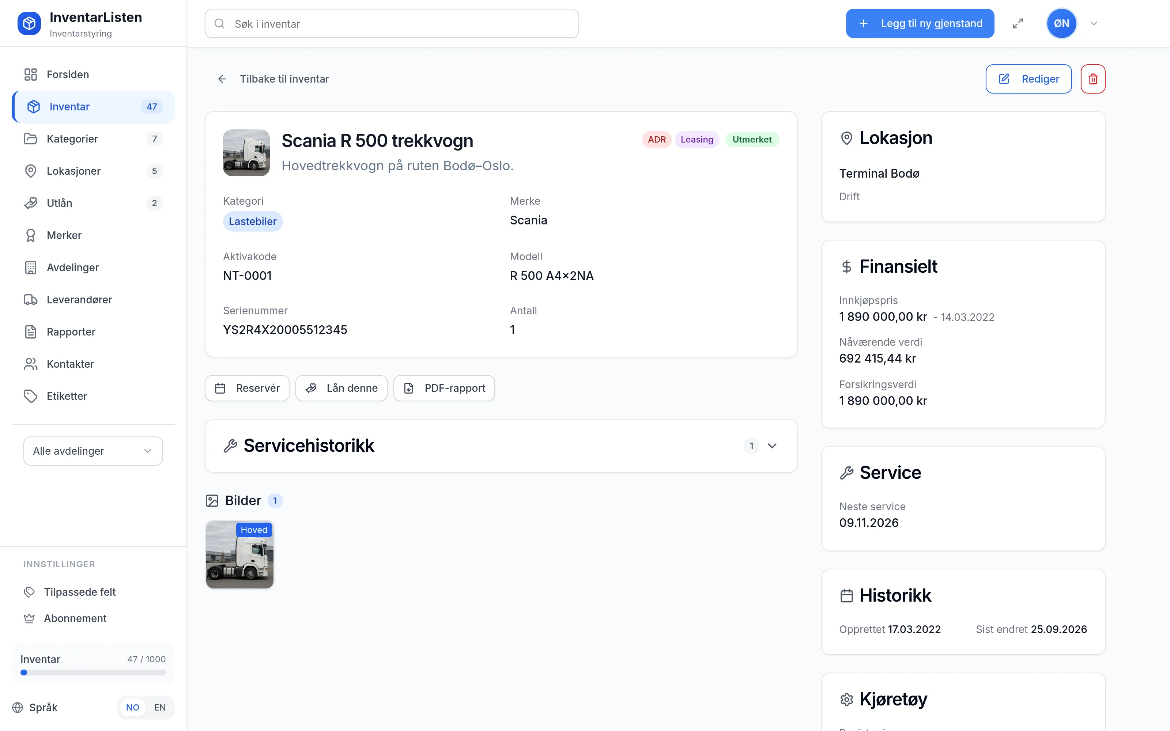The image size is (1170, 731).
Task: Go to Avdelinger page
Action: tap(93, 267)
